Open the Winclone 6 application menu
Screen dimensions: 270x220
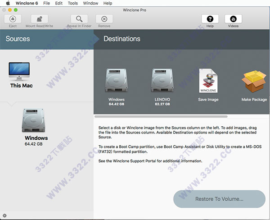27,3
